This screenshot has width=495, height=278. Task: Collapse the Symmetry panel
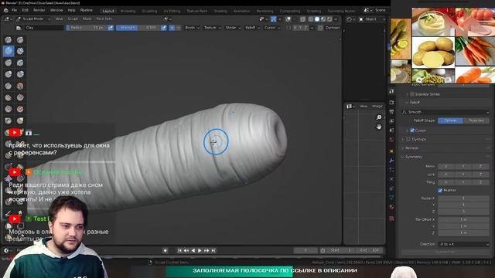(413, 157)
